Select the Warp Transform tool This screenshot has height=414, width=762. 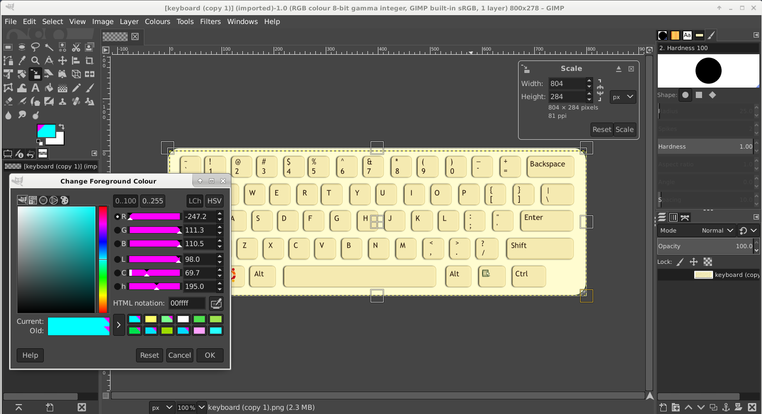[x=21, y=88]
